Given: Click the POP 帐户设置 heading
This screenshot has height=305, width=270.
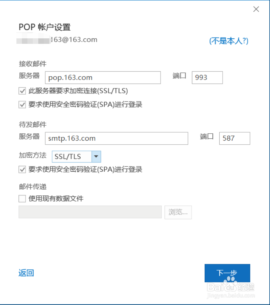Looking at the screenshot, I should tap(45, 27).
